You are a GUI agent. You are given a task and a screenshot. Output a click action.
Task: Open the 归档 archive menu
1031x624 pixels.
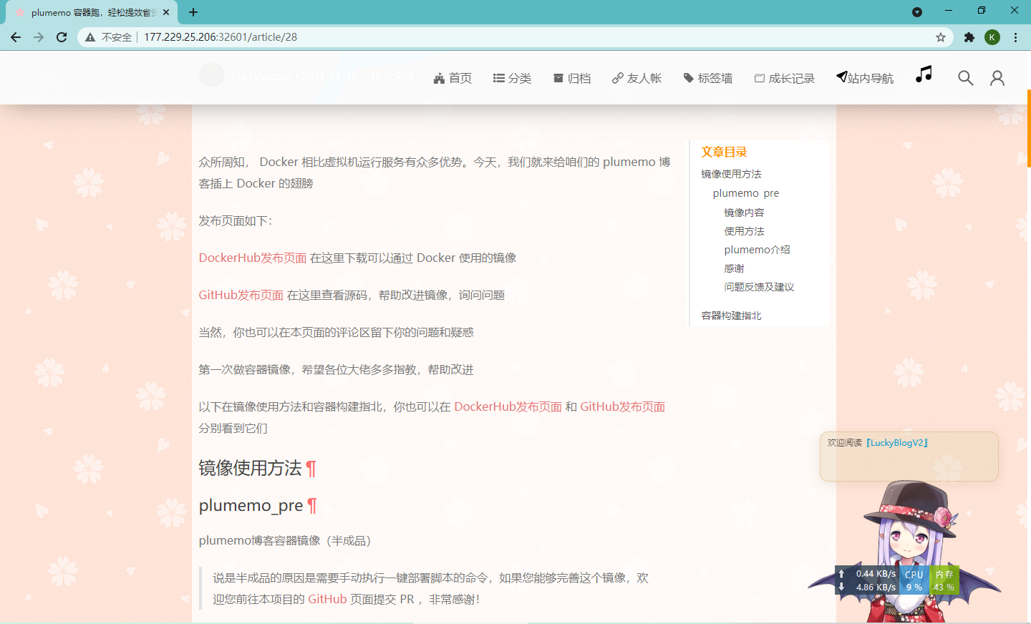tap(572, 78)
